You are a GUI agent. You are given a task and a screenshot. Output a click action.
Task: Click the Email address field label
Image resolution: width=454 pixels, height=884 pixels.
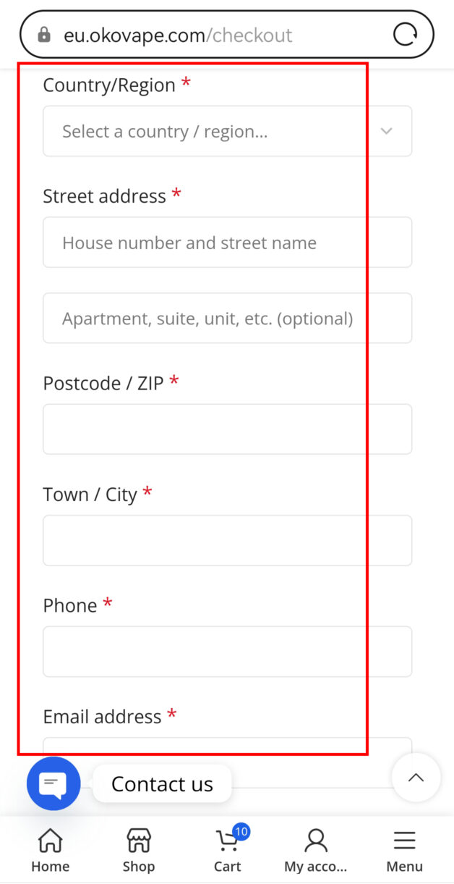[x=102, y=717]
